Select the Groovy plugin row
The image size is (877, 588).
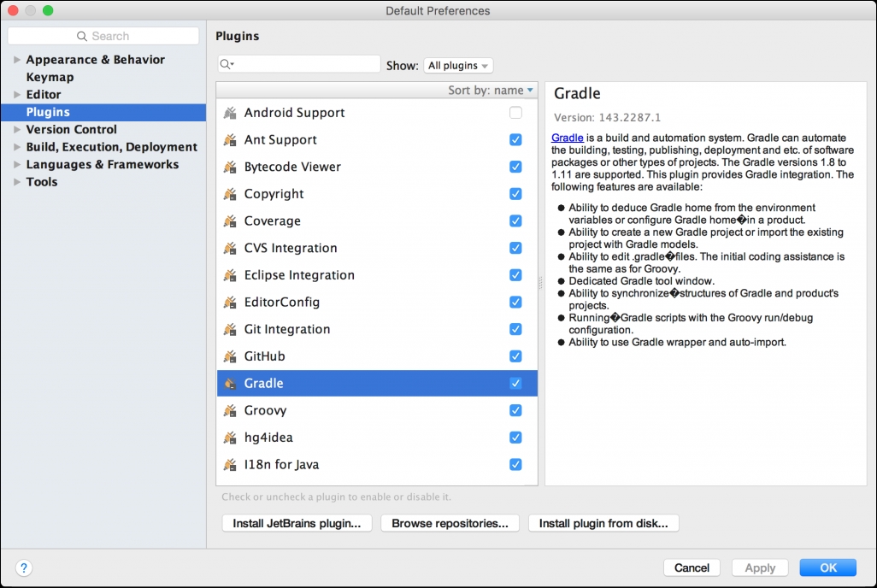click(x=377, y=410)
